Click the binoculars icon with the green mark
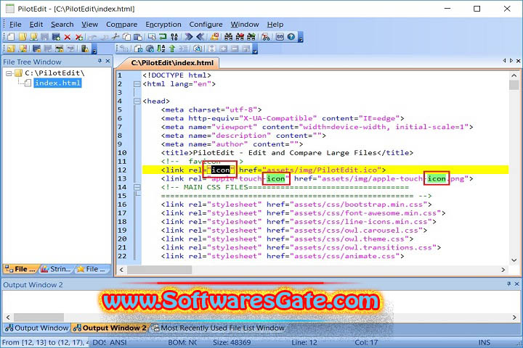The width and height of the screenshot is (523, 348). click(x=251, y=37)
